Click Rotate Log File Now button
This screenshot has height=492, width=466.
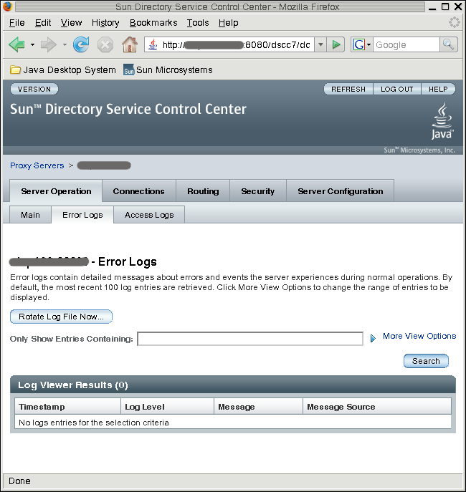61,317
